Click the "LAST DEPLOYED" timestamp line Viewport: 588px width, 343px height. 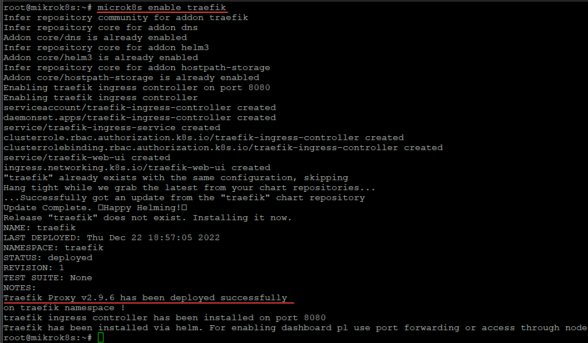click(111, 238)
